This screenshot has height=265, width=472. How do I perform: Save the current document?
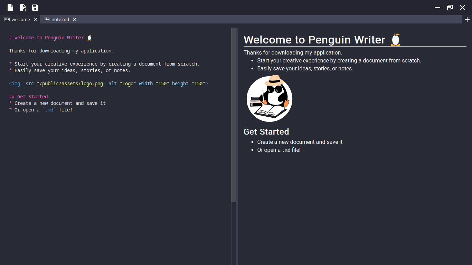[35, 8]
